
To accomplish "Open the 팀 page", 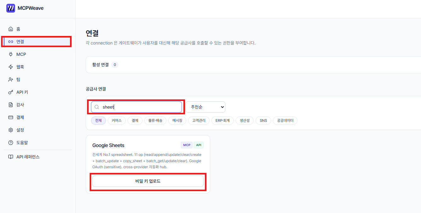I will [37, 80].
